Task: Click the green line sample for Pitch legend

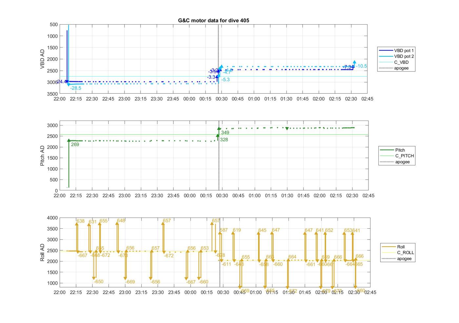Action: click(x=387, y=150)
